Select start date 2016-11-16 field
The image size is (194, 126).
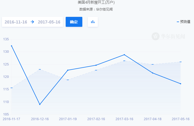[16, 22]
